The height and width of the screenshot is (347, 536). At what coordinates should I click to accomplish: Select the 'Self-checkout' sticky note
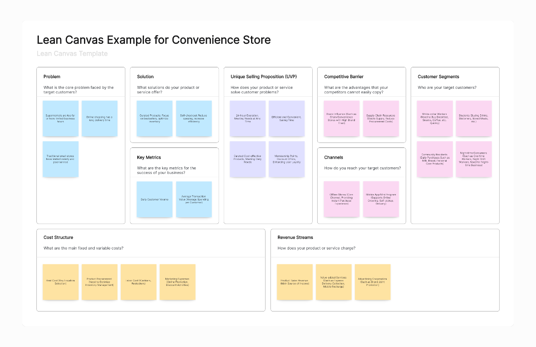(x=194, y=119)
